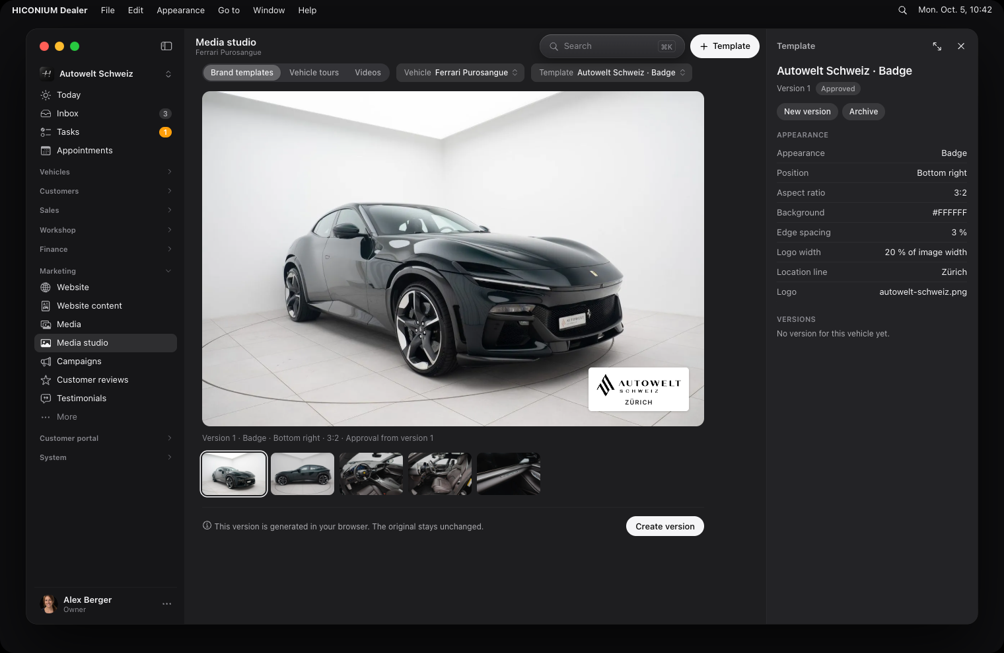Switch to the Brand templates tab
Image resolution: width=1004 pixels, height=653 pixels.
click(242, 73)
